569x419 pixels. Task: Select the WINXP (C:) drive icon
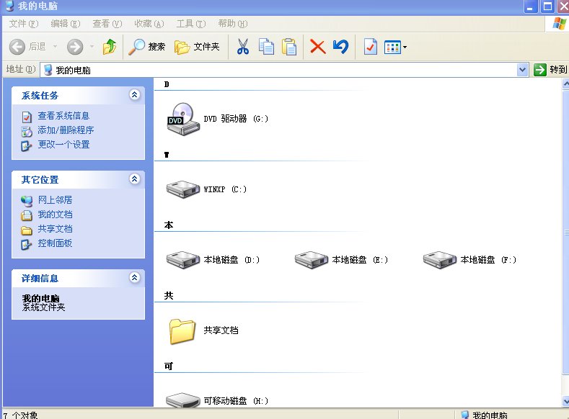183,189
